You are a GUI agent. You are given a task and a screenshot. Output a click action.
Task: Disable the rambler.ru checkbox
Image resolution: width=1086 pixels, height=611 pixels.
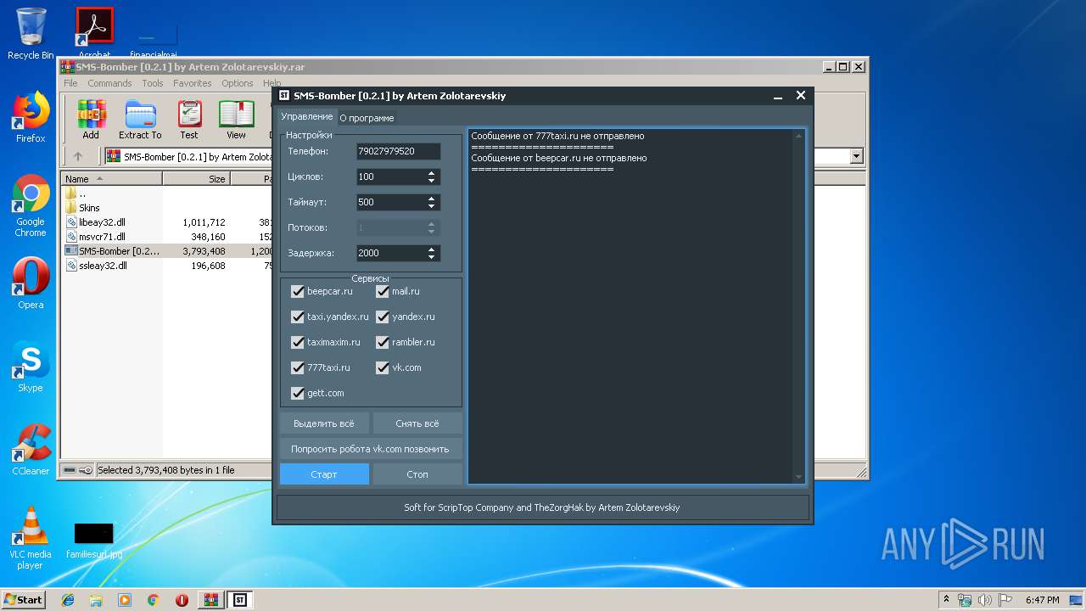pos(382,342)
